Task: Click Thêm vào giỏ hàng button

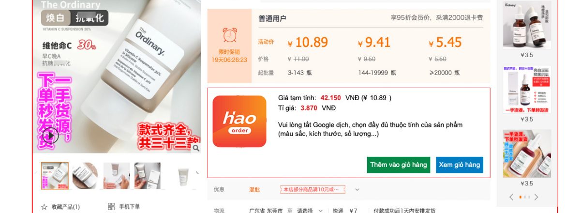Action: (399, 165)
